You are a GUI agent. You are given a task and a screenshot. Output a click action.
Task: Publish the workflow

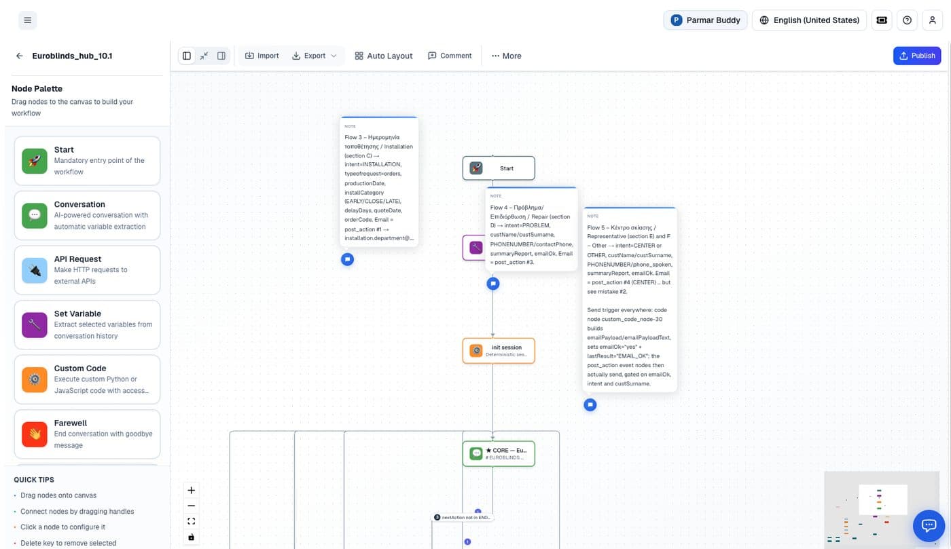[917, 56]
